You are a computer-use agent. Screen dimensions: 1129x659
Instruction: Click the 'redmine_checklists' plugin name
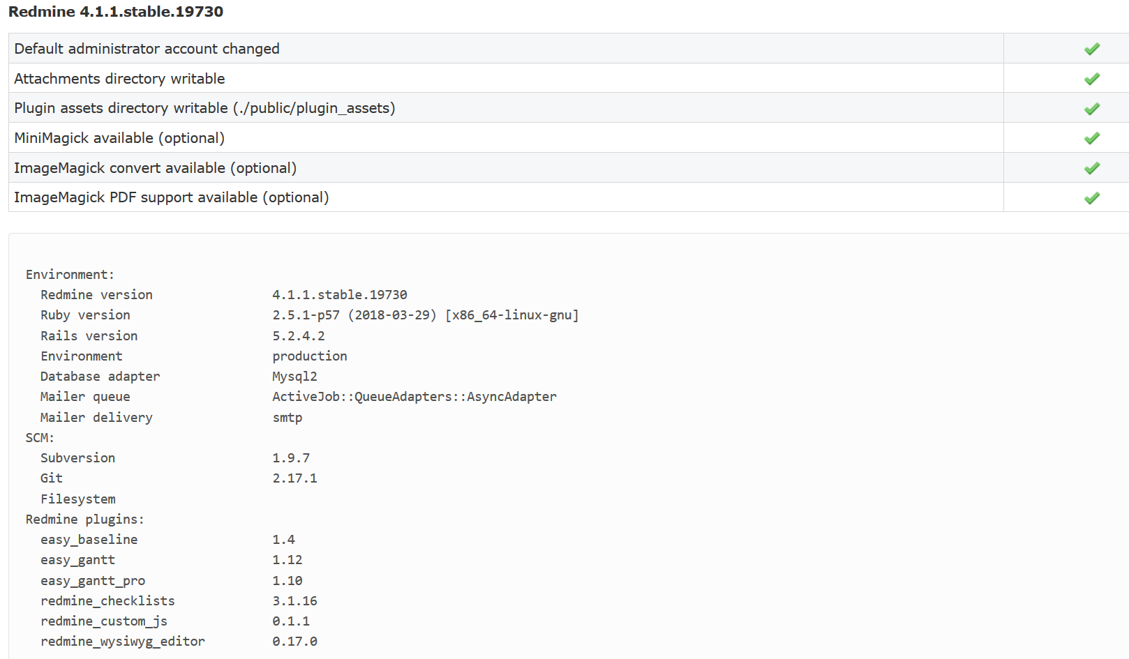[107, 601]
